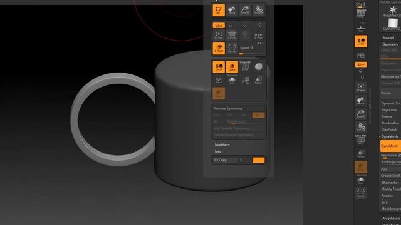This screenshot has width=401, height=225.
Task: Select the Scale tool in the floating panel
Action: 245,10
